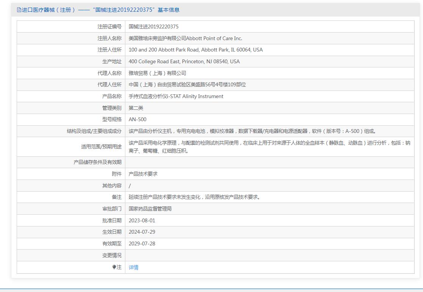Click the 备注 label

pyautogui.click(x=117, y=197)
